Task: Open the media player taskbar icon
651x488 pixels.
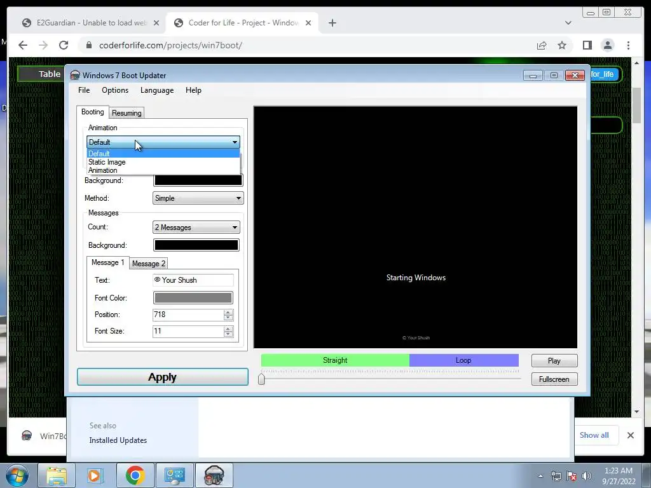Action: point(95,475)
